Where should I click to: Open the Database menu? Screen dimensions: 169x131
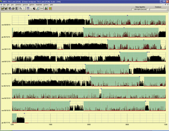tap(39, 5)
